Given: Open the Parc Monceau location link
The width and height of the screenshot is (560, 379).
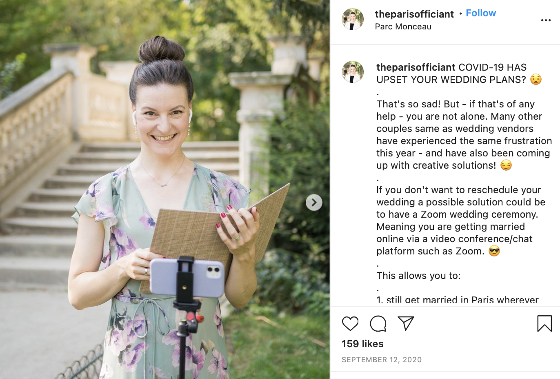Looking at the screenshot, I should pos(403,27).
